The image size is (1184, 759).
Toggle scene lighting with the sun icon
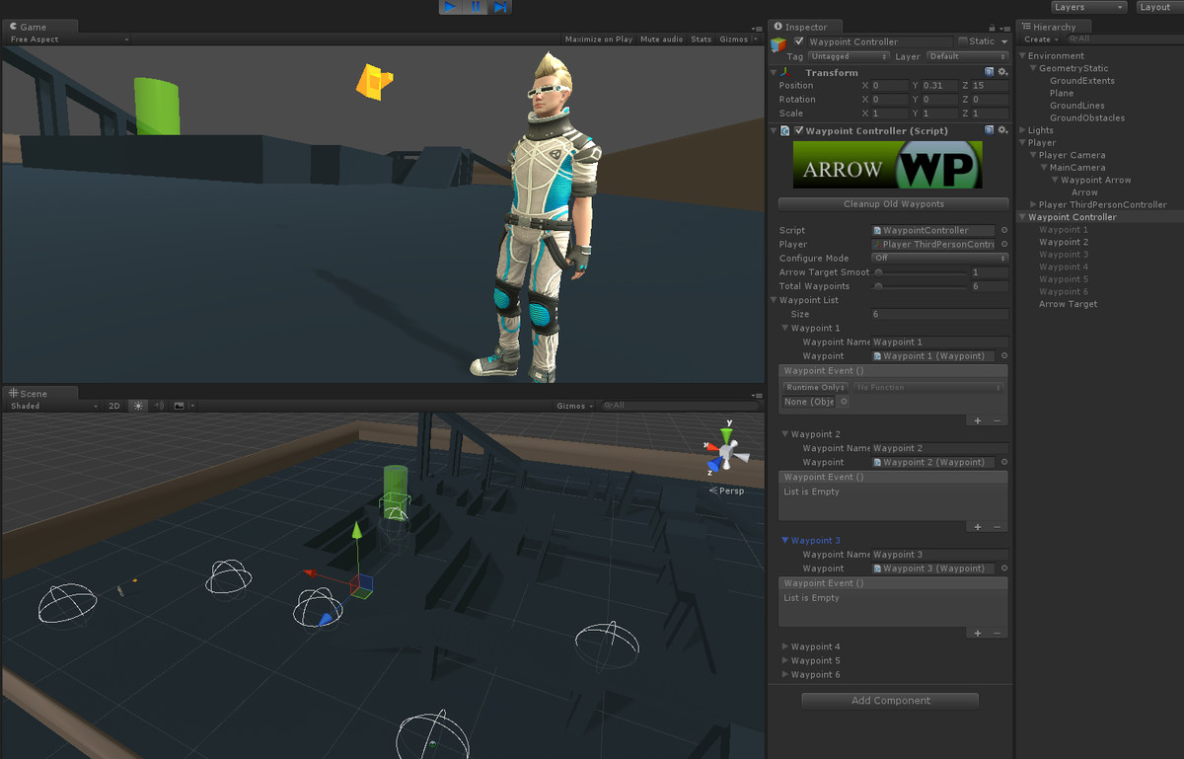[x=136, y=405]
